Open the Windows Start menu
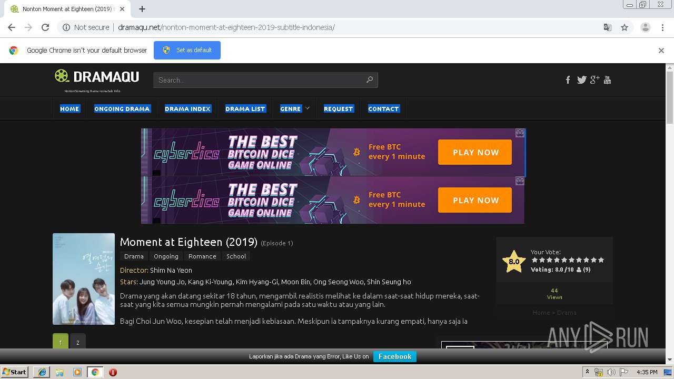The image size is (674, 379). coord(14,372)
